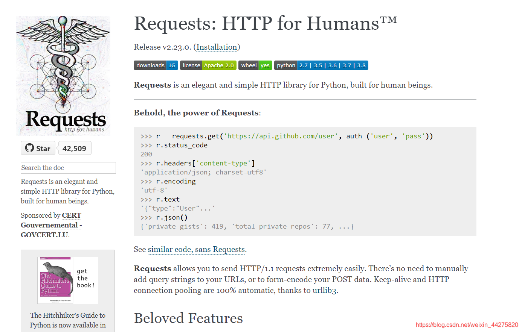This screenshot has width=522, height=332.
Task: Click the wheel yes badge
Action: coord(255,65)
